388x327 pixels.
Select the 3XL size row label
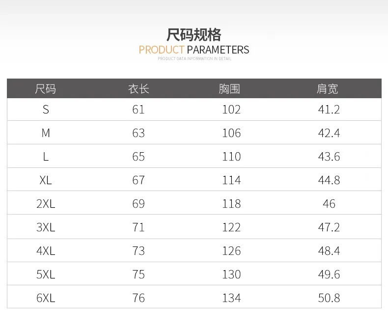tap(46, 227)
